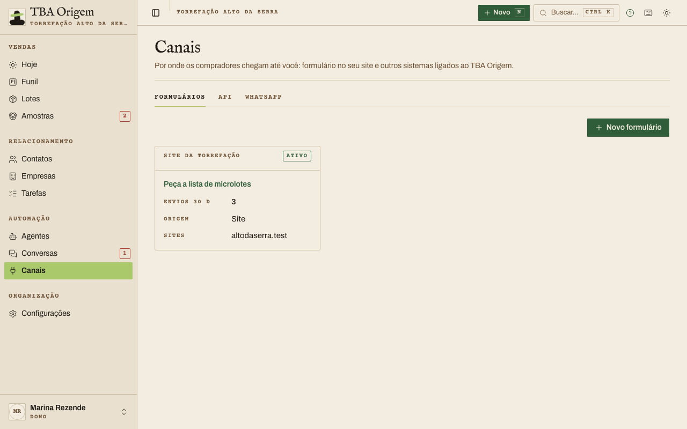This screenshot has height=429, width=687.
Task: Click the Configurações gear icon
Action: pos(13,314)
